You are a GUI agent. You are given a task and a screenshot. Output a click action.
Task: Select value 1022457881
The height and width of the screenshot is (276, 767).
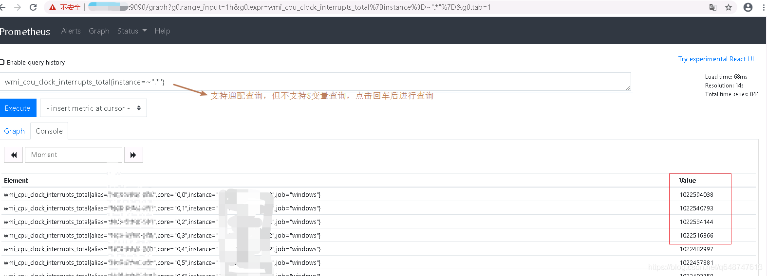click(x=696, y=263)
